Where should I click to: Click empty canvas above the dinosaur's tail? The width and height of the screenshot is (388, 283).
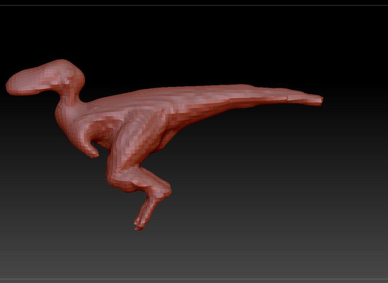pyautogui.click(x=243, y=52)
